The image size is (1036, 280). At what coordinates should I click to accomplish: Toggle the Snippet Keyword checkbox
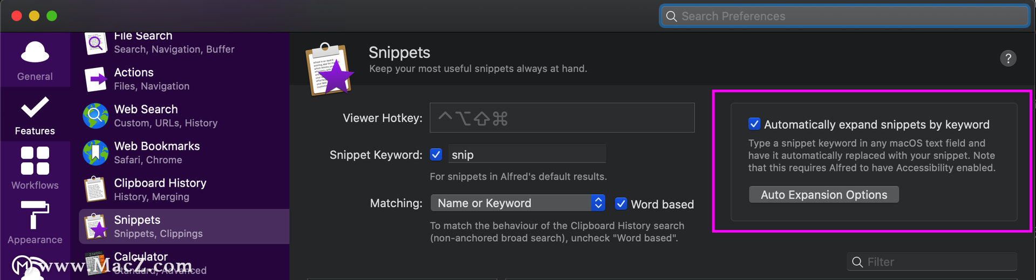coord(436,155)
